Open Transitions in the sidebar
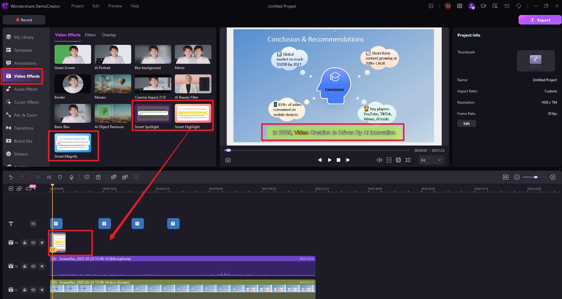 pos(24,128)
